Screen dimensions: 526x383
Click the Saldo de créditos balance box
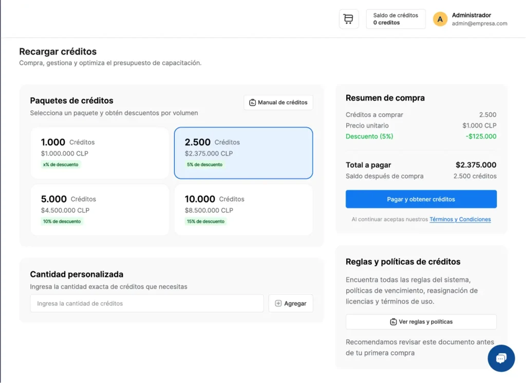pos(396,19)
